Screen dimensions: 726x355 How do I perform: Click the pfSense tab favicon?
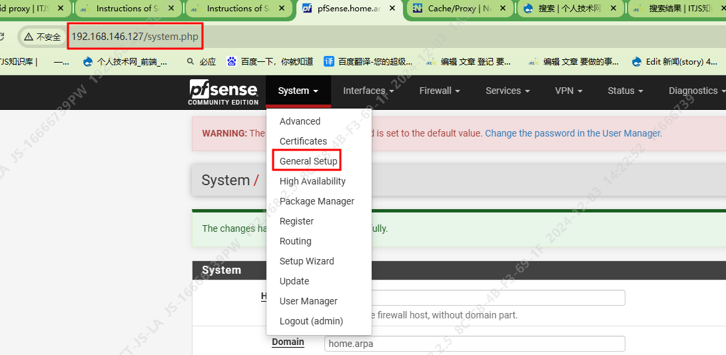point(306,9)
